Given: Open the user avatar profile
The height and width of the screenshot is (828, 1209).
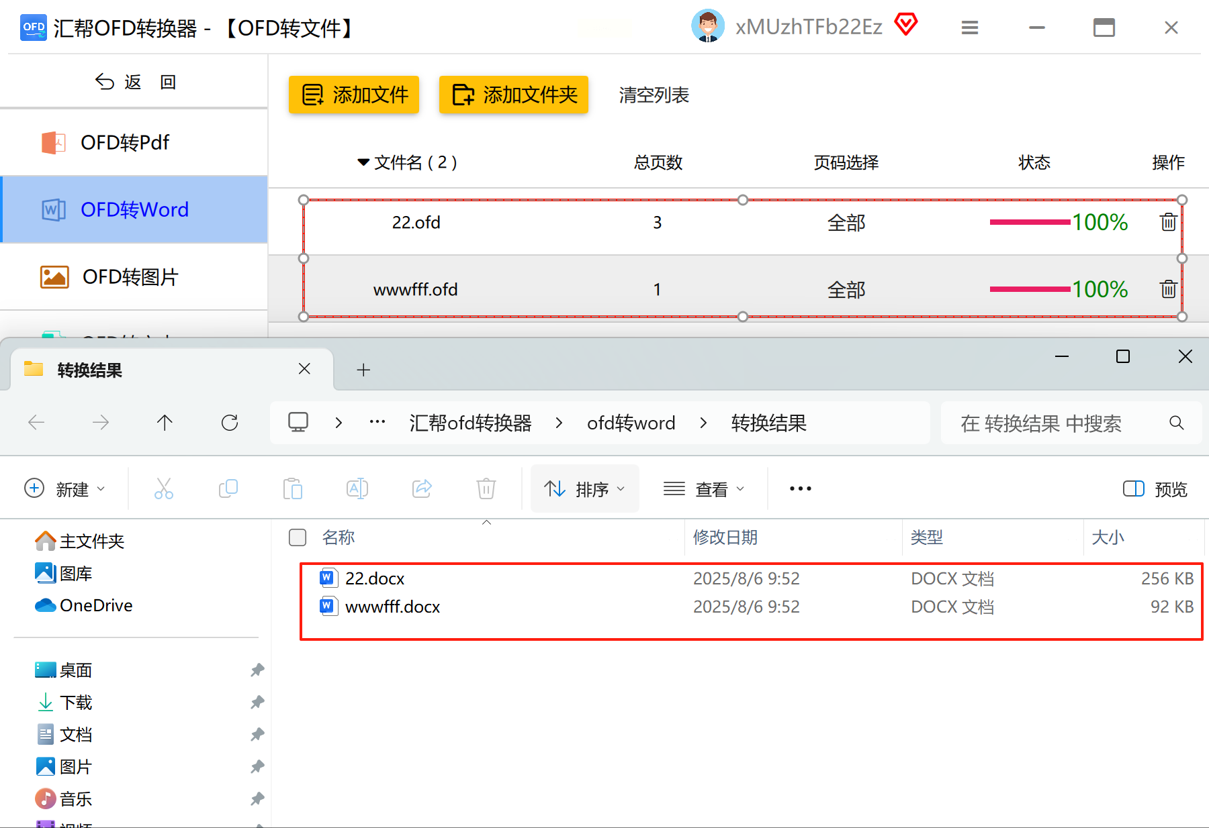Looking at the screenshot, I should tap(707, 26).
